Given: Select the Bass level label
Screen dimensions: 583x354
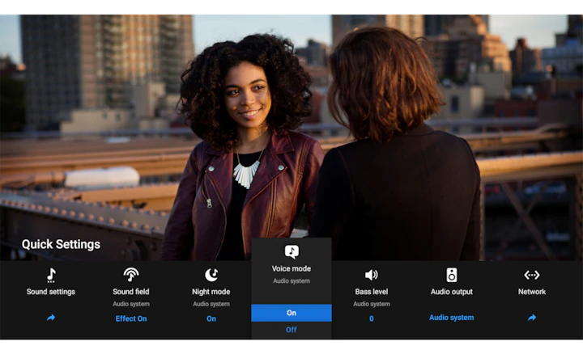Looking at the screenshot, I should click(372, 292).
